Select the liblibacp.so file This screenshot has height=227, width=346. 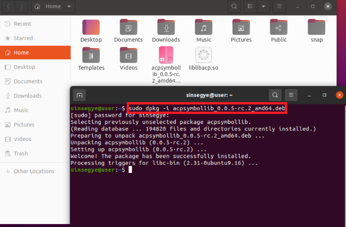204,55
